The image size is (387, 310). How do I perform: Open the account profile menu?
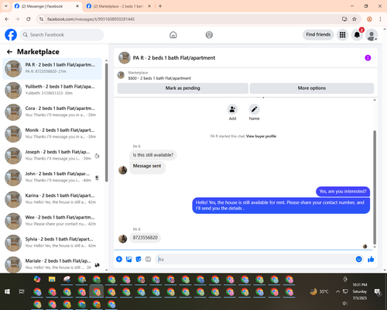[x=372, y=35]
